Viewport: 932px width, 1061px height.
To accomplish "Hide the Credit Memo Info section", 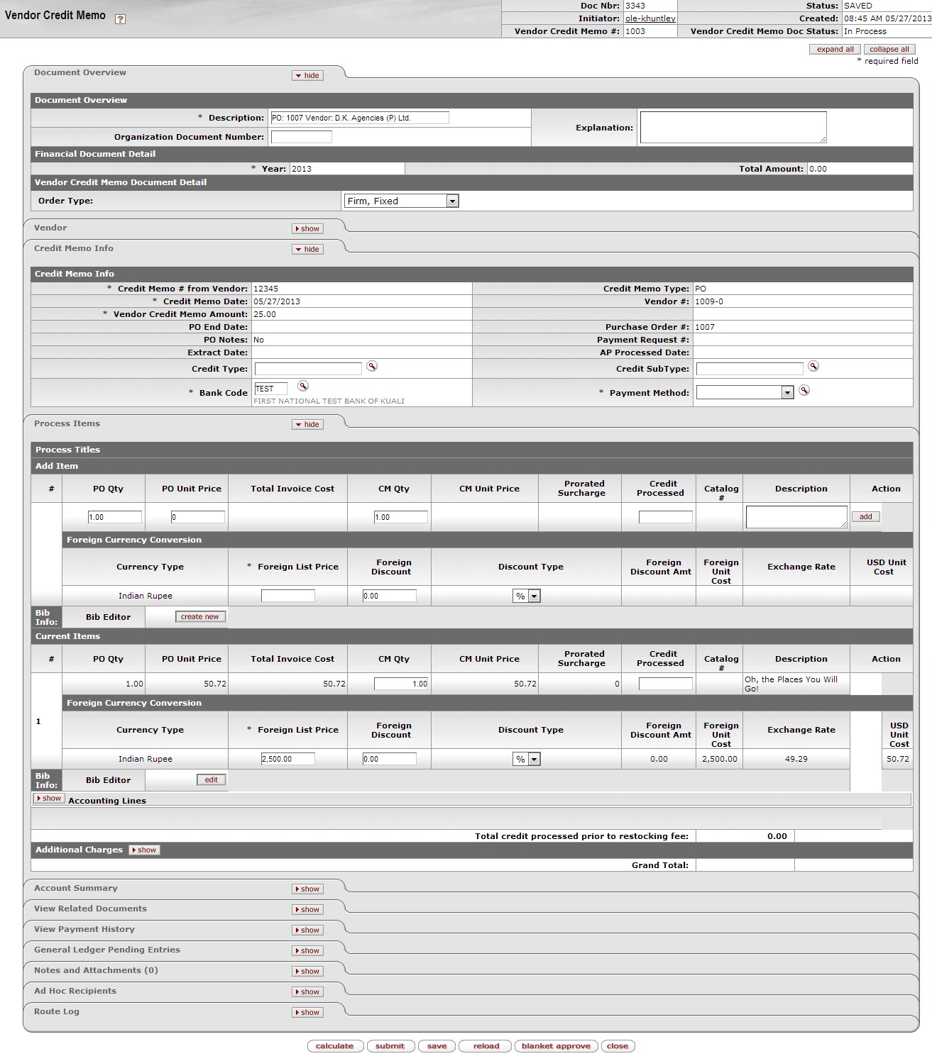I will [307, 249].
